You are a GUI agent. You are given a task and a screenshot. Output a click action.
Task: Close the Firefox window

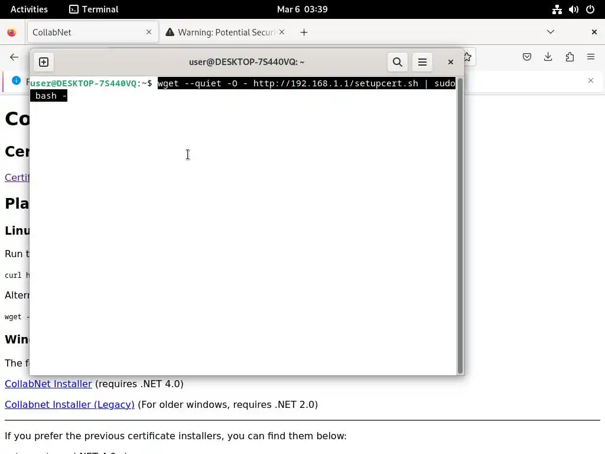click(594, 32)
